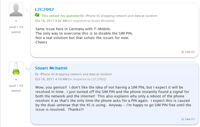Like L2C2002's post via Like (2)
This screenshot has height=127, width=200.
tap(190, 52)
